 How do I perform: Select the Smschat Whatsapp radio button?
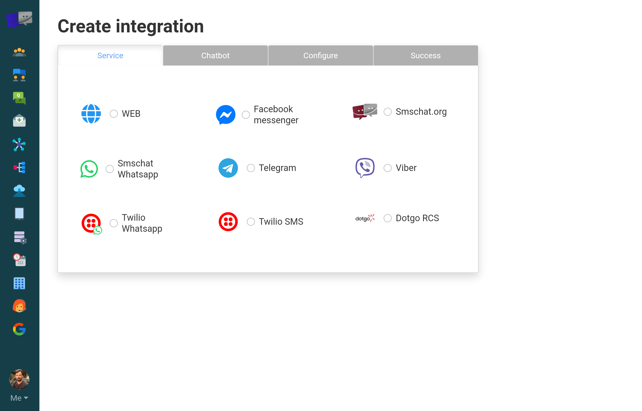pos(110,169)
